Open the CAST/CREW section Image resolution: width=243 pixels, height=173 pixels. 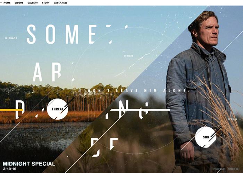[60, 3]
